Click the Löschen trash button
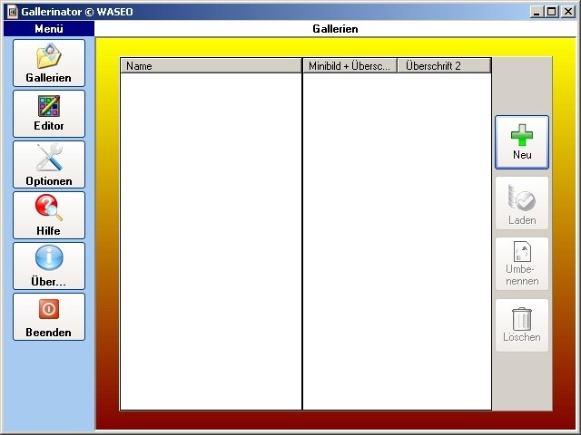This screenshot has width=581, height=435. point(522,325)
